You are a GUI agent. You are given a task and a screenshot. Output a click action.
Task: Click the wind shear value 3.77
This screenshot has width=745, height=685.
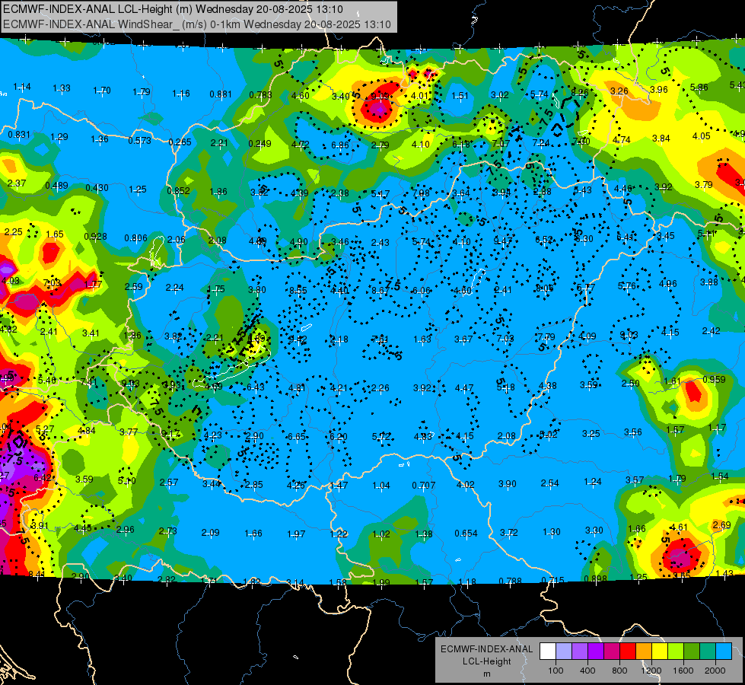click(129, 432)
